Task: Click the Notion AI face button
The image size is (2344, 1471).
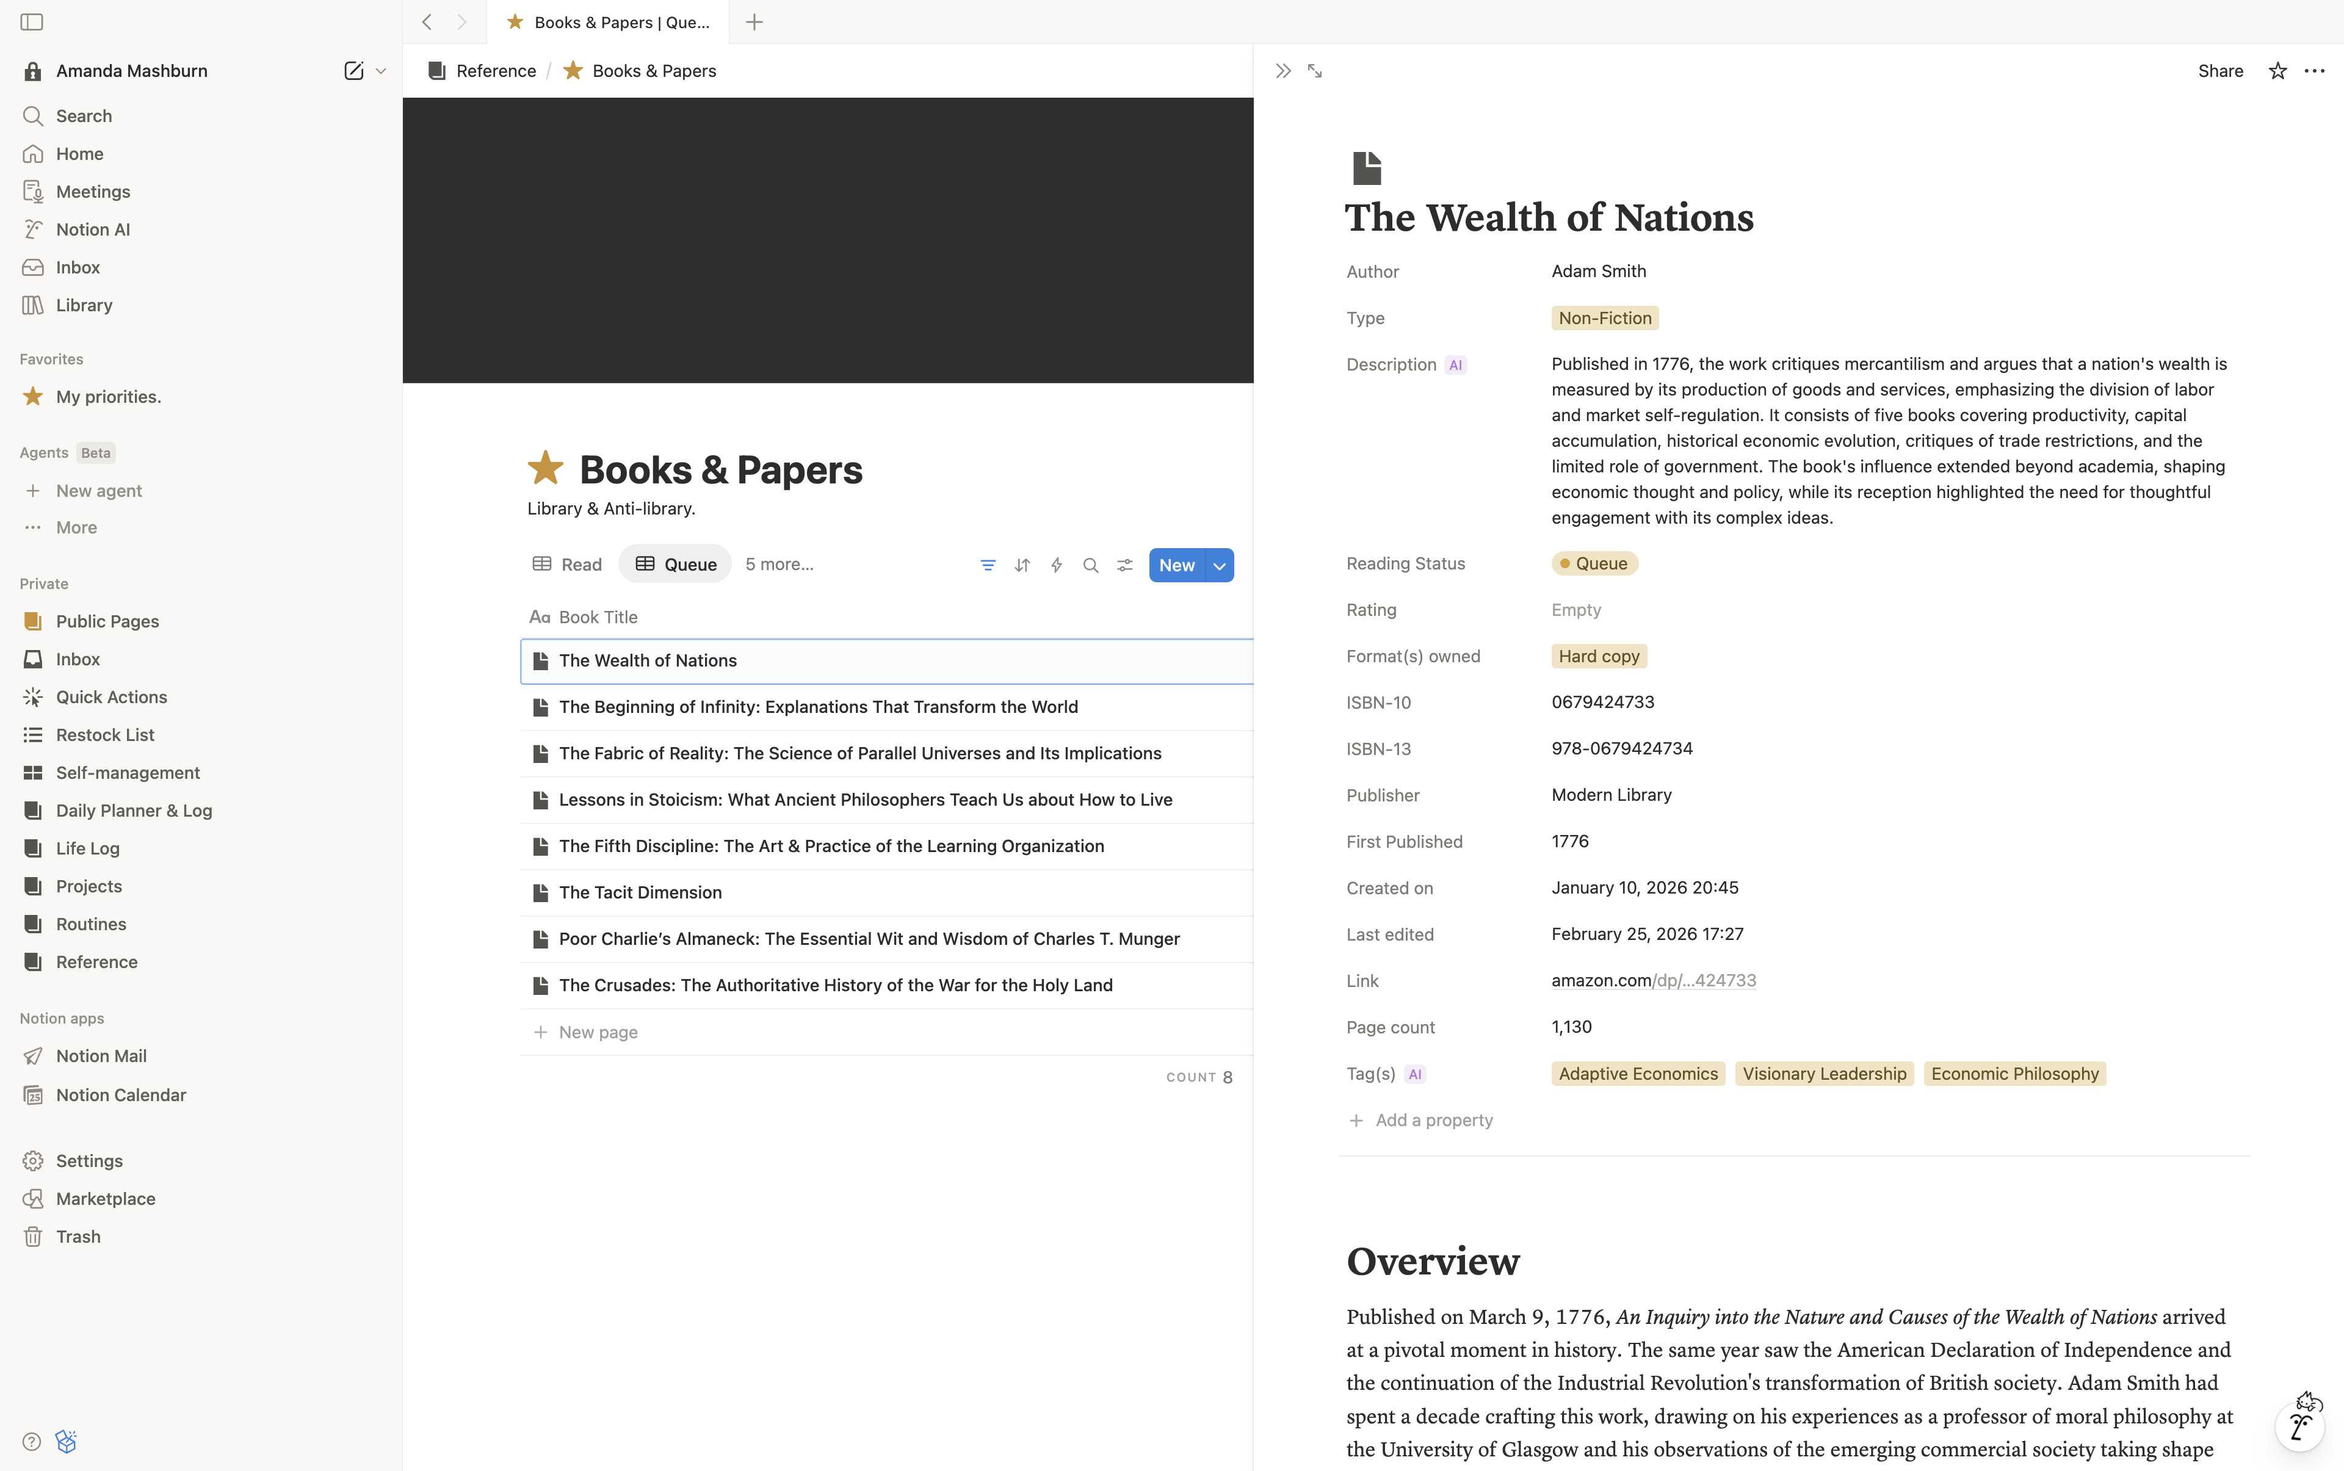Action: tap(2300, 1426)
